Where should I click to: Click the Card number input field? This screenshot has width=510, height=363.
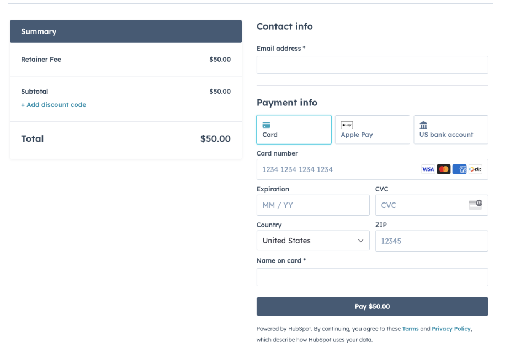[x=337, y=169]
